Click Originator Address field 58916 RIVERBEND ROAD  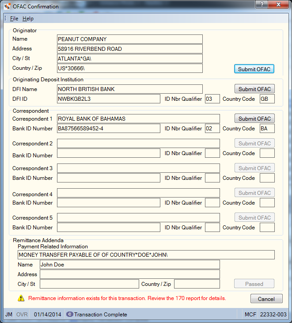pos(130,49)
